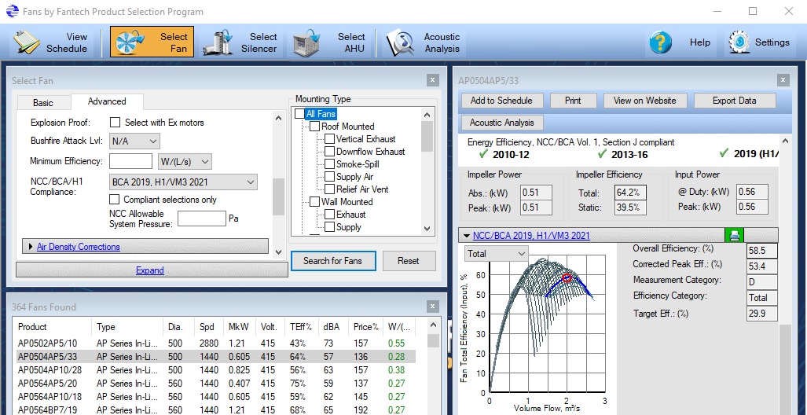Launch Acoustic Analysis from the toolbar
Image resolution: width=807 pixels, height=415 pixels.
click(x=400, y=42)
